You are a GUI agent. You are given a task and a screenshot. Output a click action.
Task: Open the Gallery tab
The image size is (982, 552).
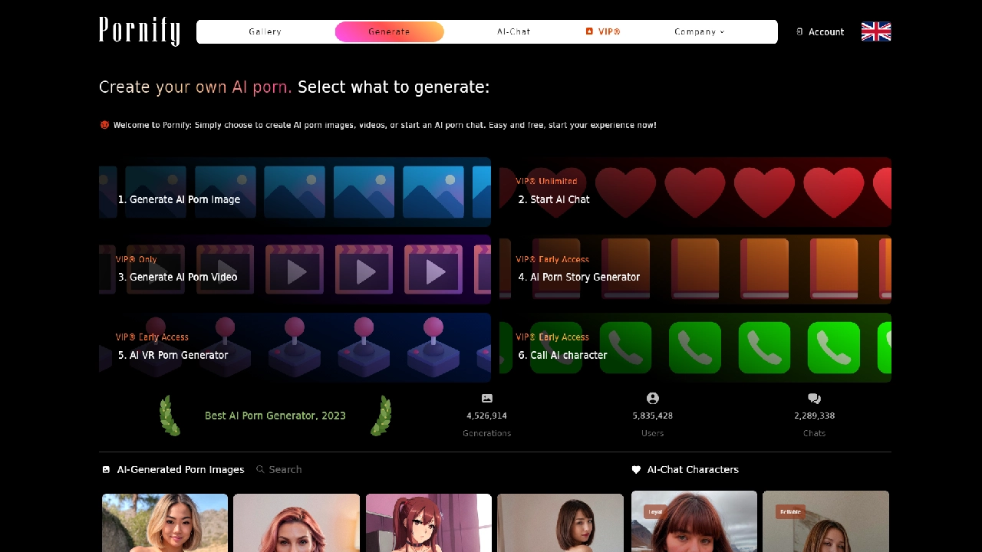(265, 32)
